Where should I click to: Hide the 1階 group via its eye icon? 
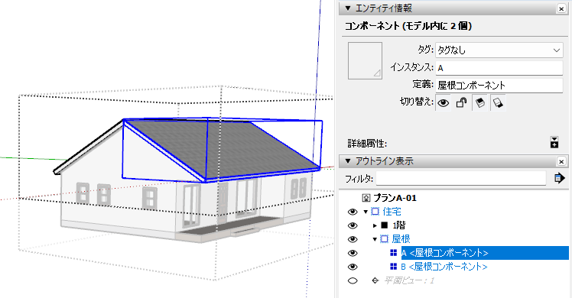coord(353,225)
